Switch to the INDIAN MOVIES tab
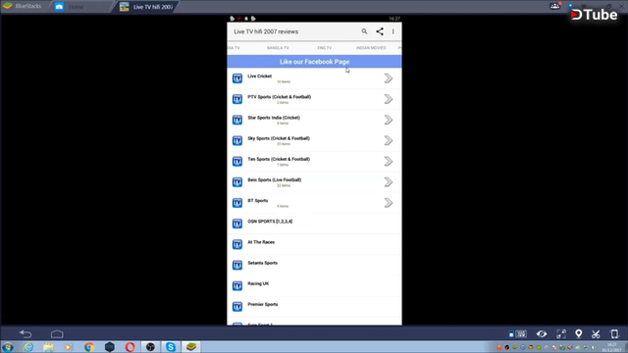This screenshot has width=628, height=353. 371,48
